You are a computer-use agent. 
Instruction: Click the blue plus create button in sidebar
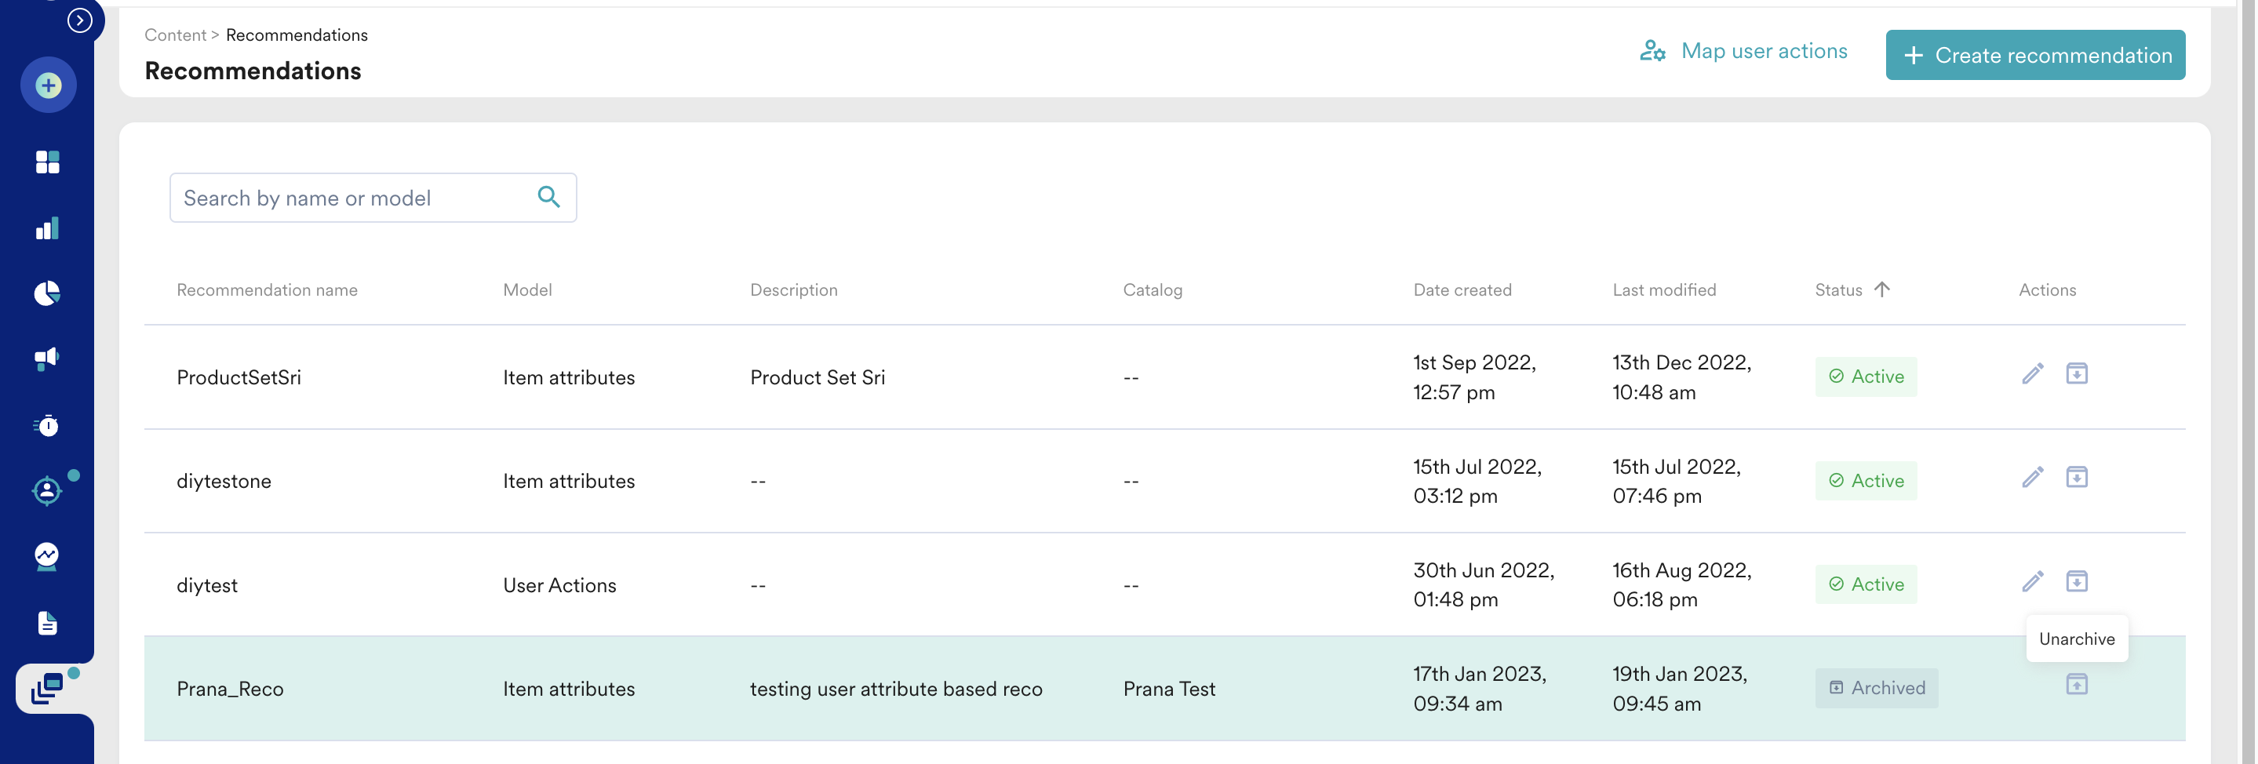click(x=48, y=85)
